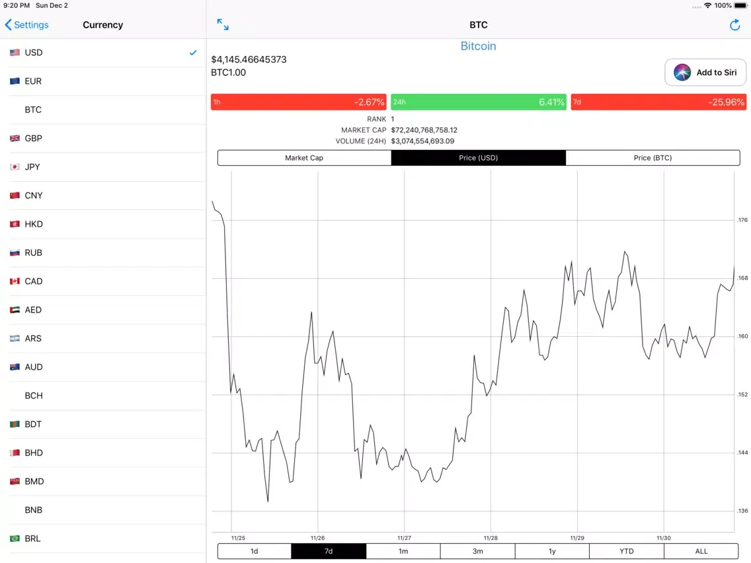Click the 11/29 date axis label

tap(577, 538)
